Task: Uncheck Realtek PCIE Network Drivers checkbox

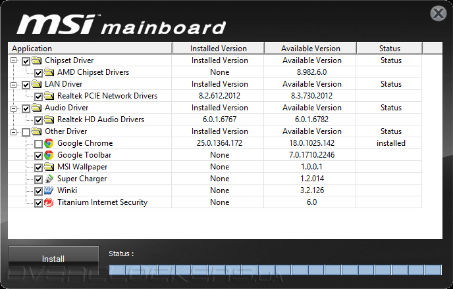Action: coord(38,97)
